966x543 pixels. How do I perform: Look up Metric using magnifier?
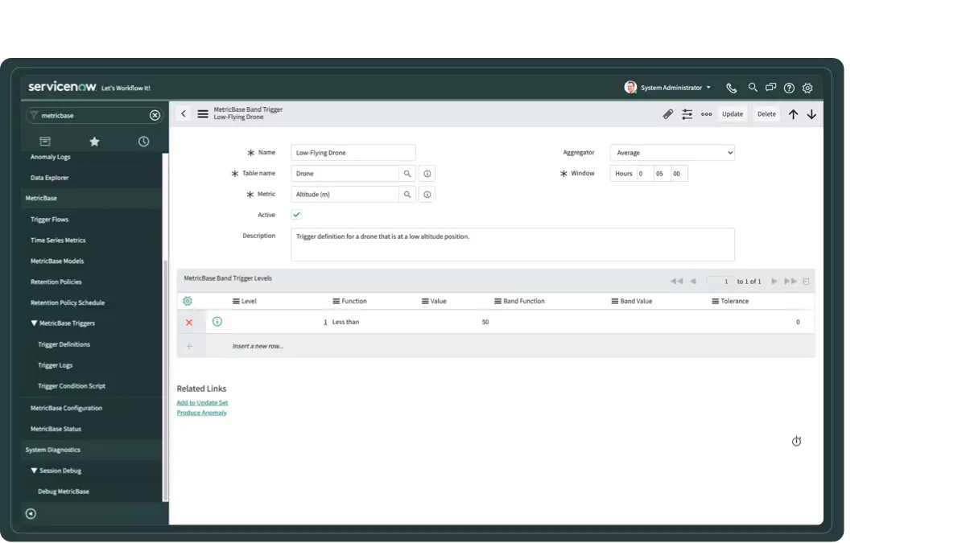click(407, 194)
